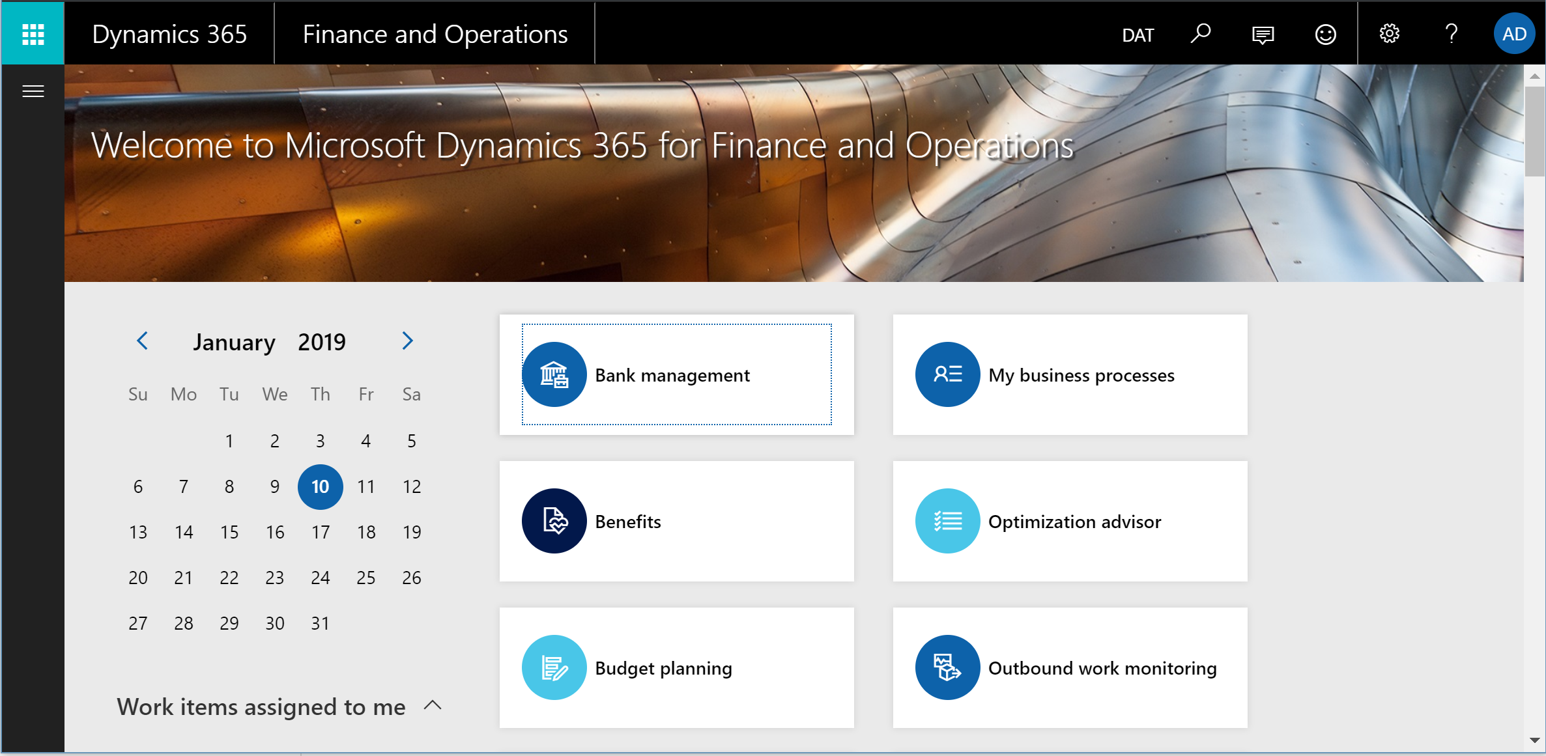Click the Dynamics 365 app switcher
The width and height of the screenshot is (1546, 756).
31,33
